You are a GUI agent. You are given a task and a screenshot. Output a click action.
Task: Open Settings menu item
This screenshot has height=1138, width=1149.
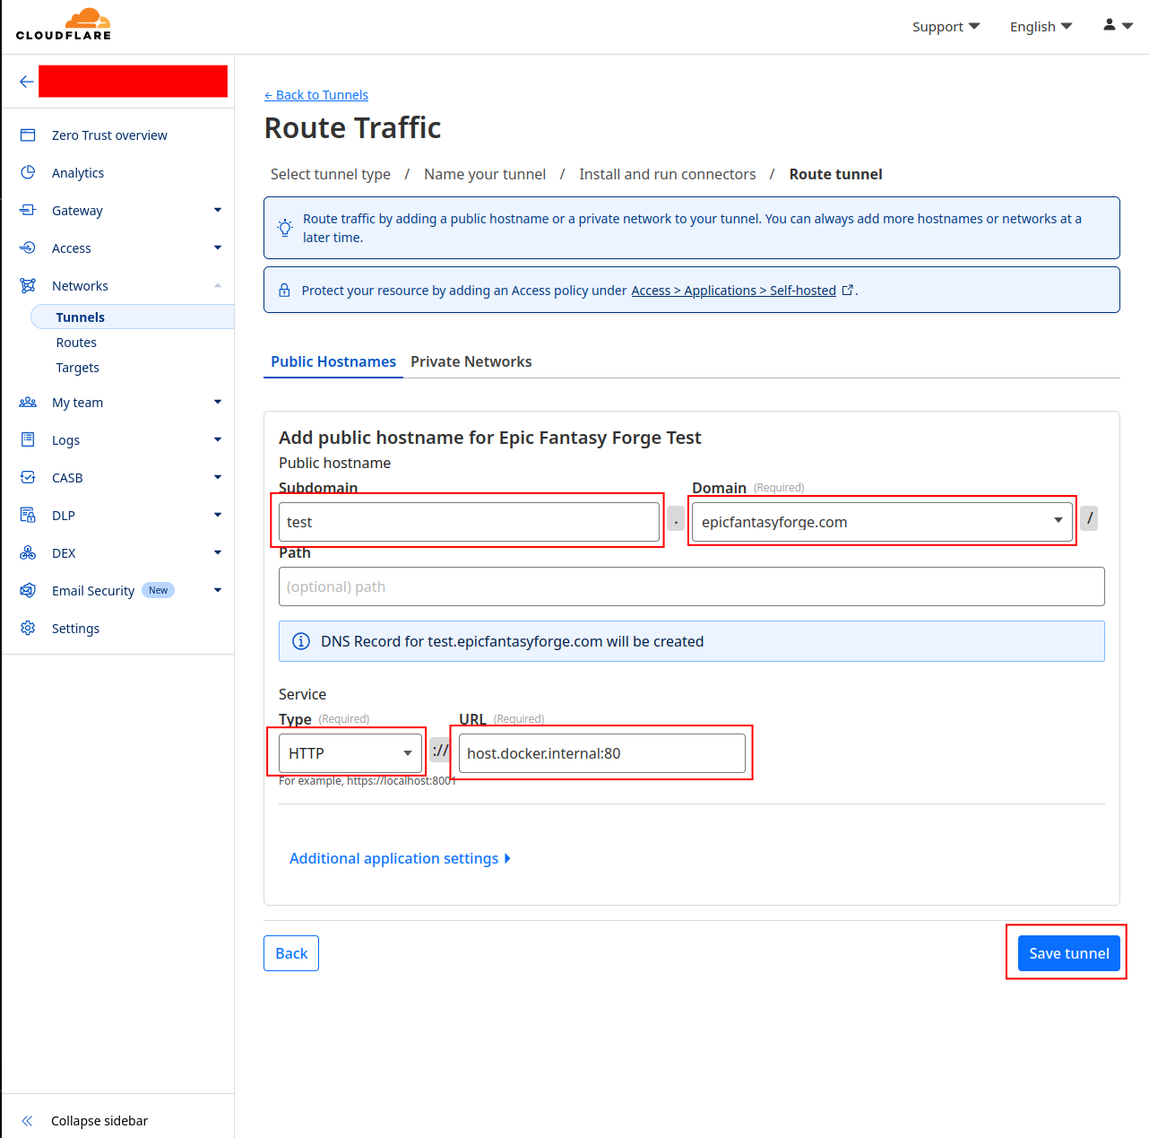(x=75, y=629)
